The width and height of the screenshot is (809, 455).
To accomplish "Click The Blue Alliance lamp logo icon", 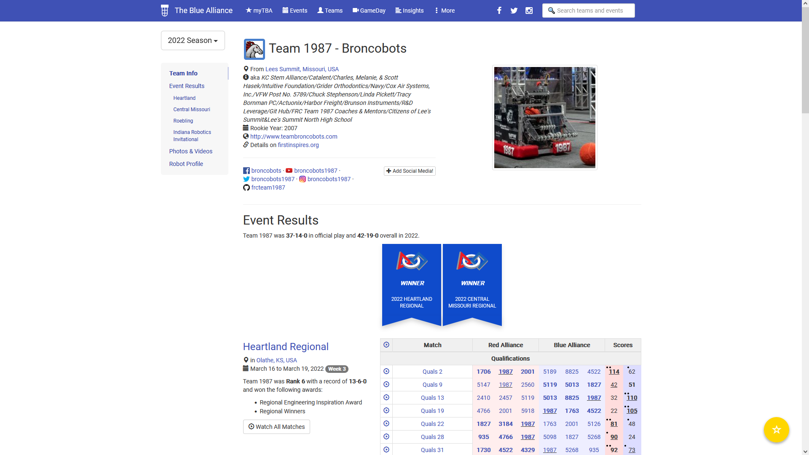I will tap(165, 11).
